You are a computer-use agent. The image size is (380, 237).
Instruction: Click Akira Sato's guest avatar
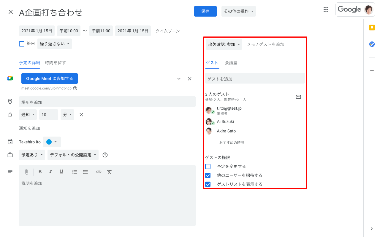click(209, 131)
